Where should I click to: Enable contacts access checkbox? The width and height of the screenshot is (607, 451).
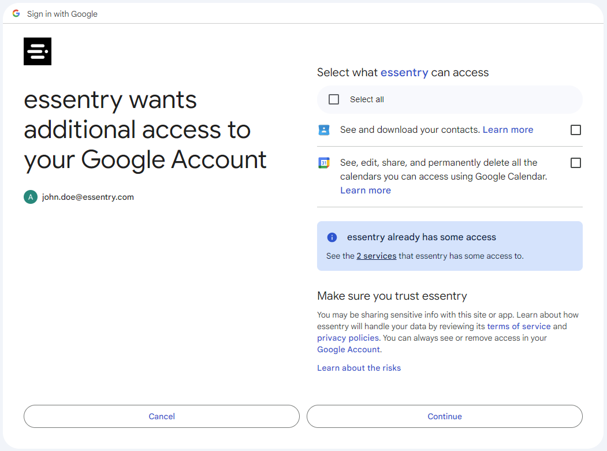576,130
